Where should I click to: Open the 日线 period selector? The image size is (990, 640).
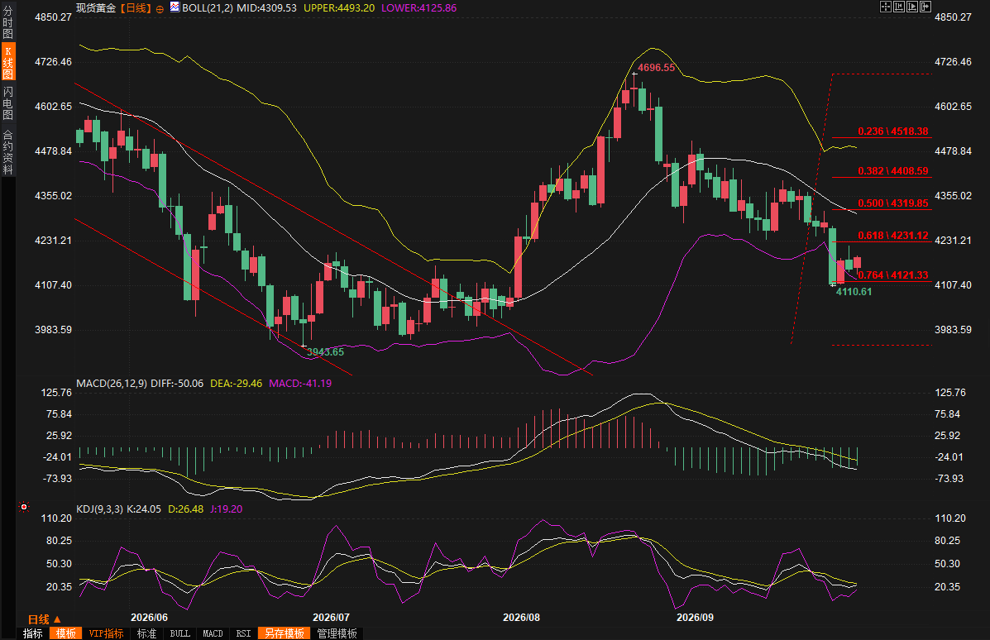click(44, 619)
